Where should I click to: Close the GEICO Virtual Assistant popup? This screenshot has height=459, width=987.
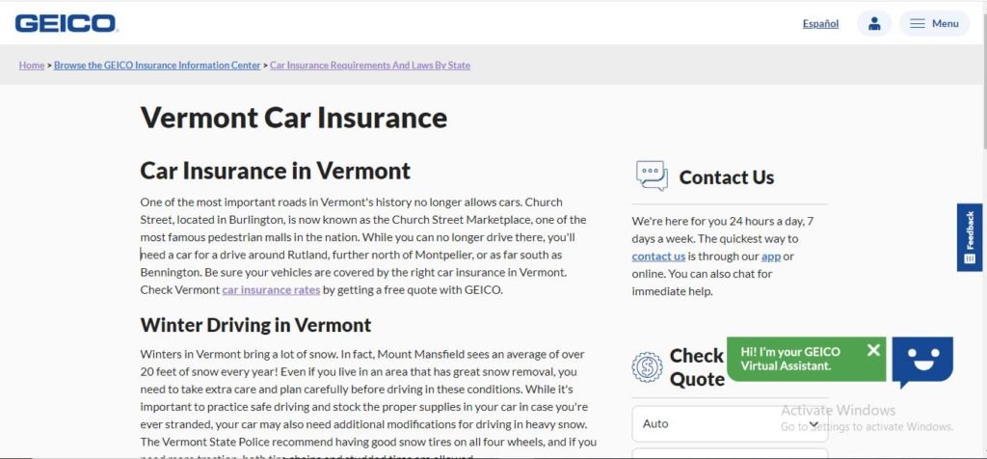tap(873, 350)
